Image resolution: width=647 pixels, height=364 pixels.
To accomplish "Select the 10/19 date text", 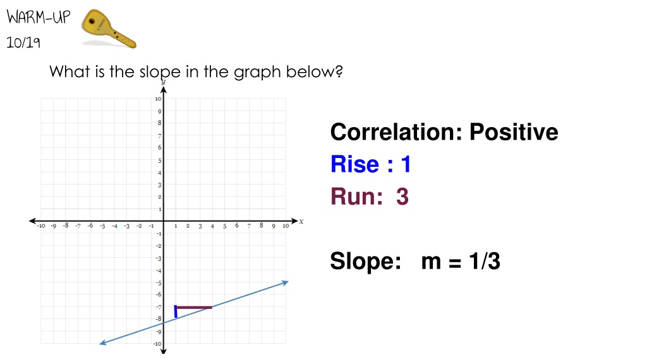I will (x=23, y=42).
